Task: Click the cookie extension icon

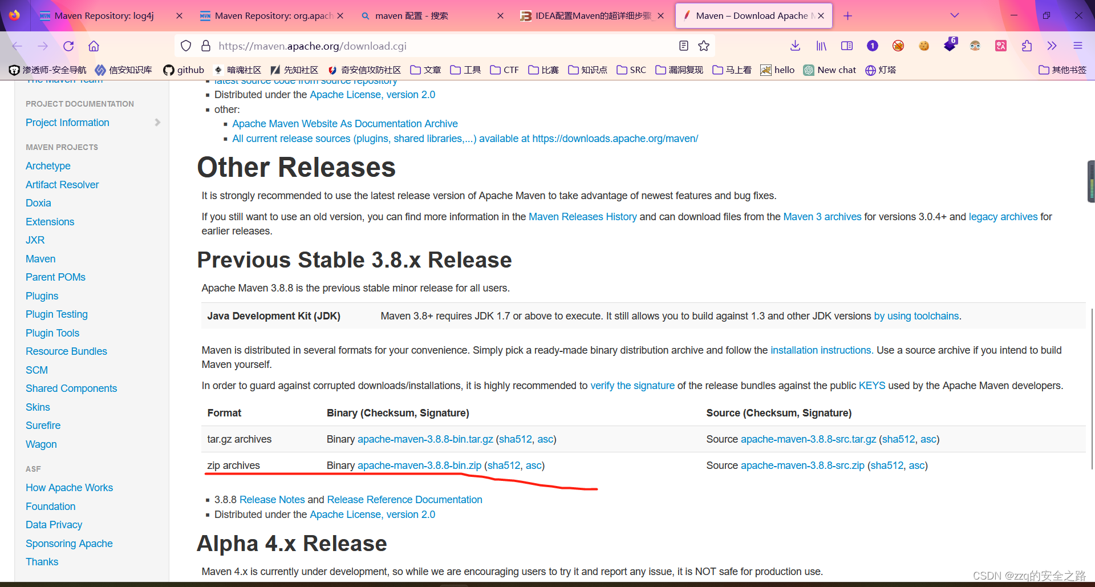Action: point(924,46)
